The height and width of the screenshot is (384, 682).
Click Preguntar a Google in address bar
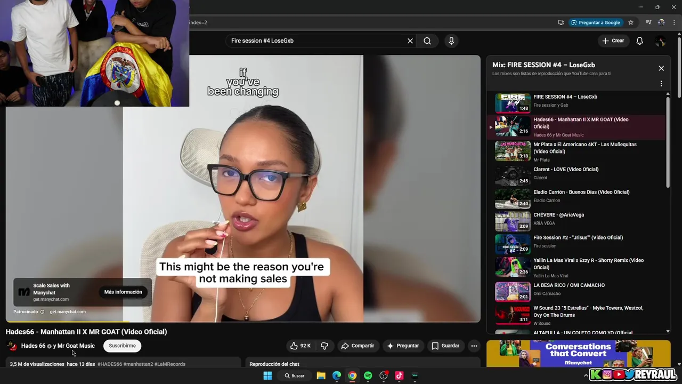coord(596,22)
